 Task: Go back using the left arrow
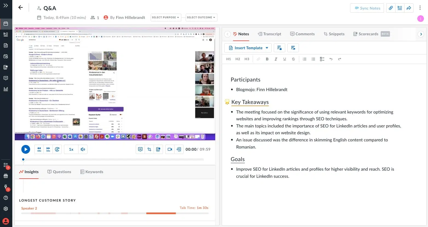point(21,8)
